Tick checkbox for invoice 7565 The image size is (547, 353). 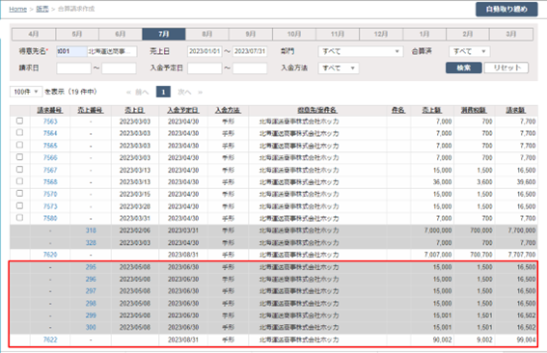pos(20,145)
